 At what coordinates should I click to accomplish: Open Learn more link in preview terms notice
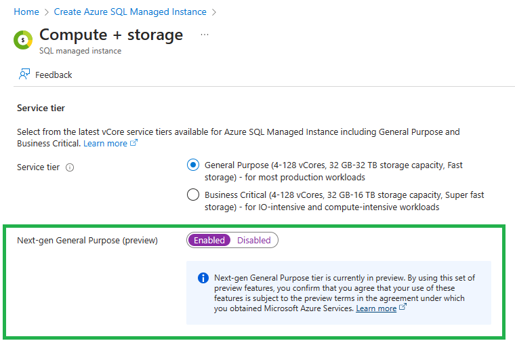[376, 308]
